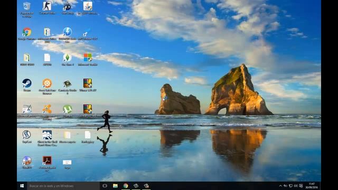Viewport: 338px width, 190px height.
Task: Launch the DVD disc burner shortcut
Action: coord(27,160)
